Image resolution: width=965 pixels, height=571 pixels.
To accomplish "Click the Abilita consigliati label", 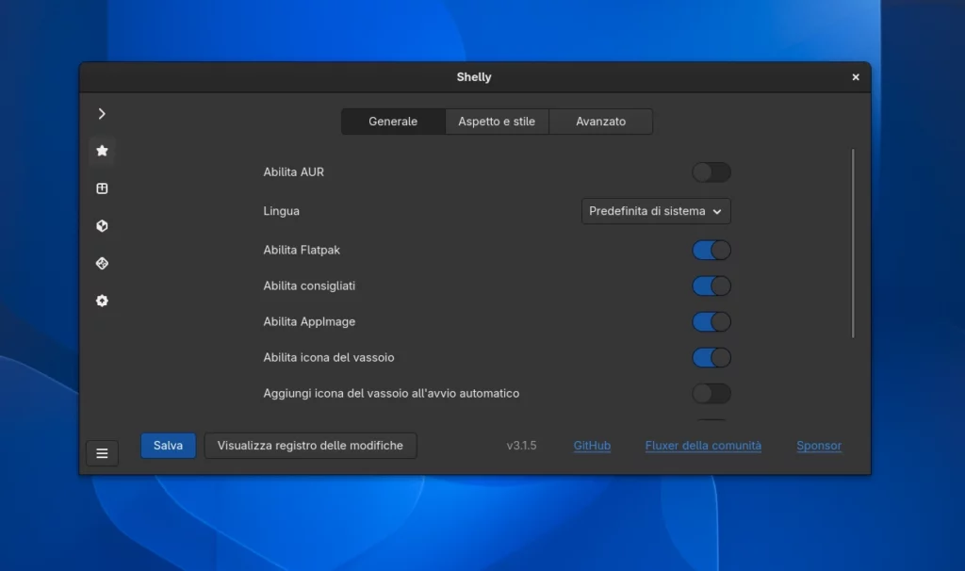I will pos(309,285).
